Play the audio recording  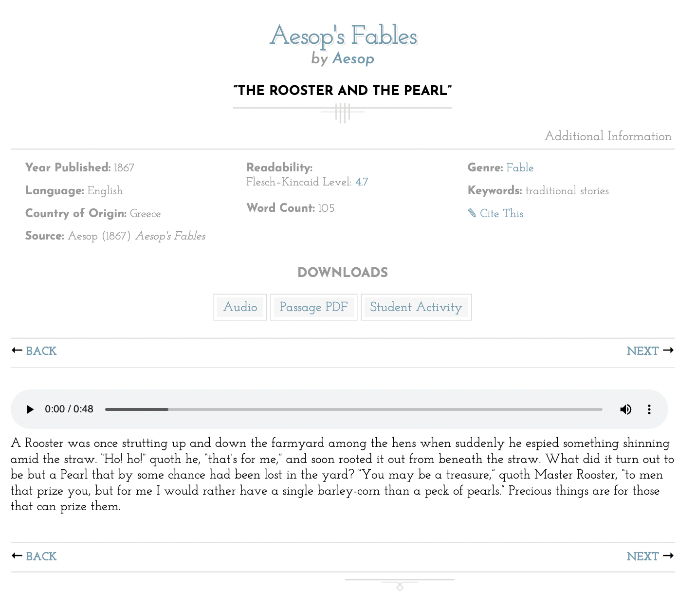pyautogui.click(x=30, y=409)
